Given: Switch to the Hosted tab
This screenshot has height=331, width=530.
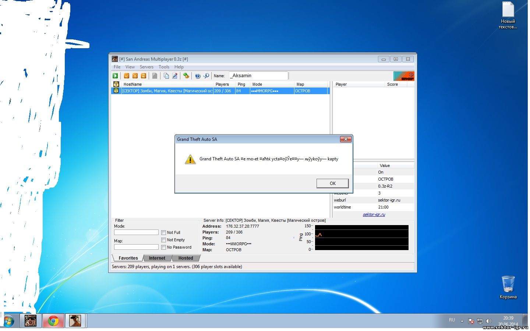Looking at the screenshot, I should click(x=186, y=258).
